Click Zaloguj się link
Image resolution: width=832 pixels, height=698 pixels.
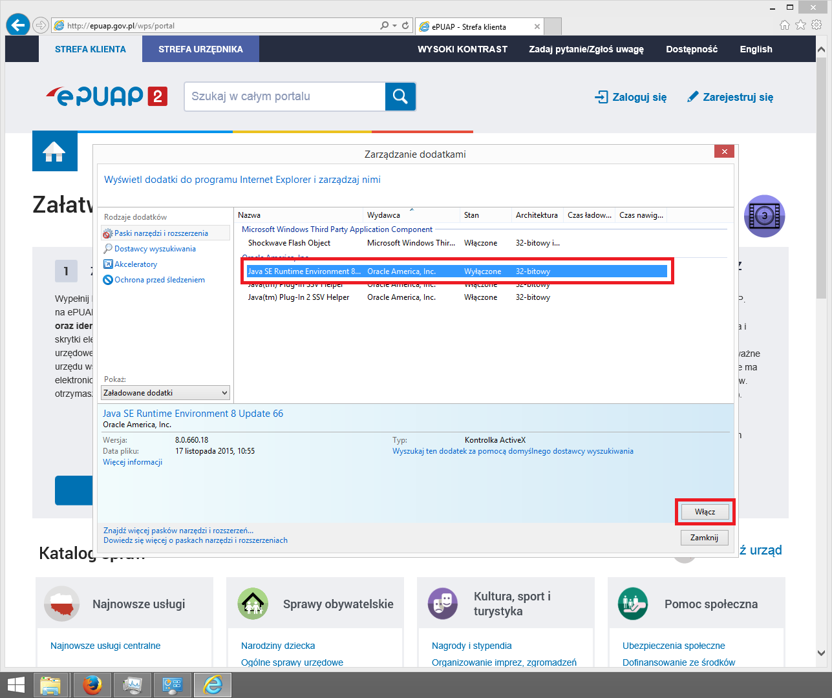click(630, 97)
